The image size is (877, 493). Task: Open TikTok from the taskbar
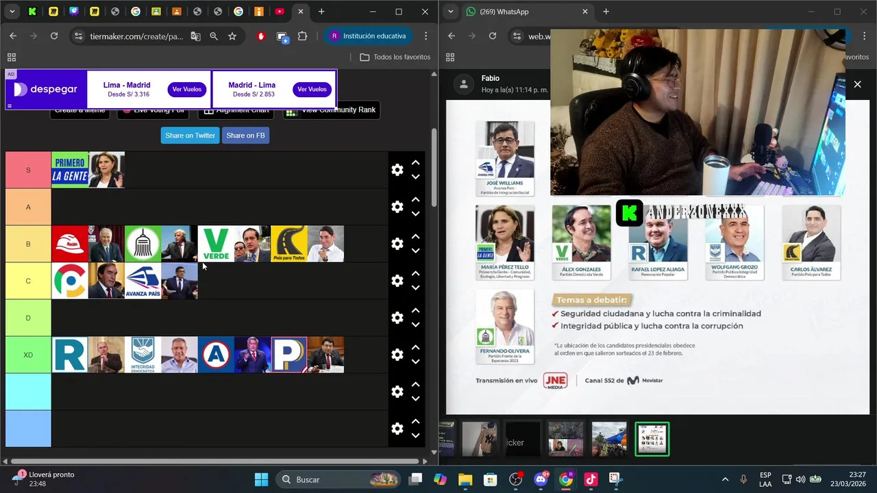(591, 479)
